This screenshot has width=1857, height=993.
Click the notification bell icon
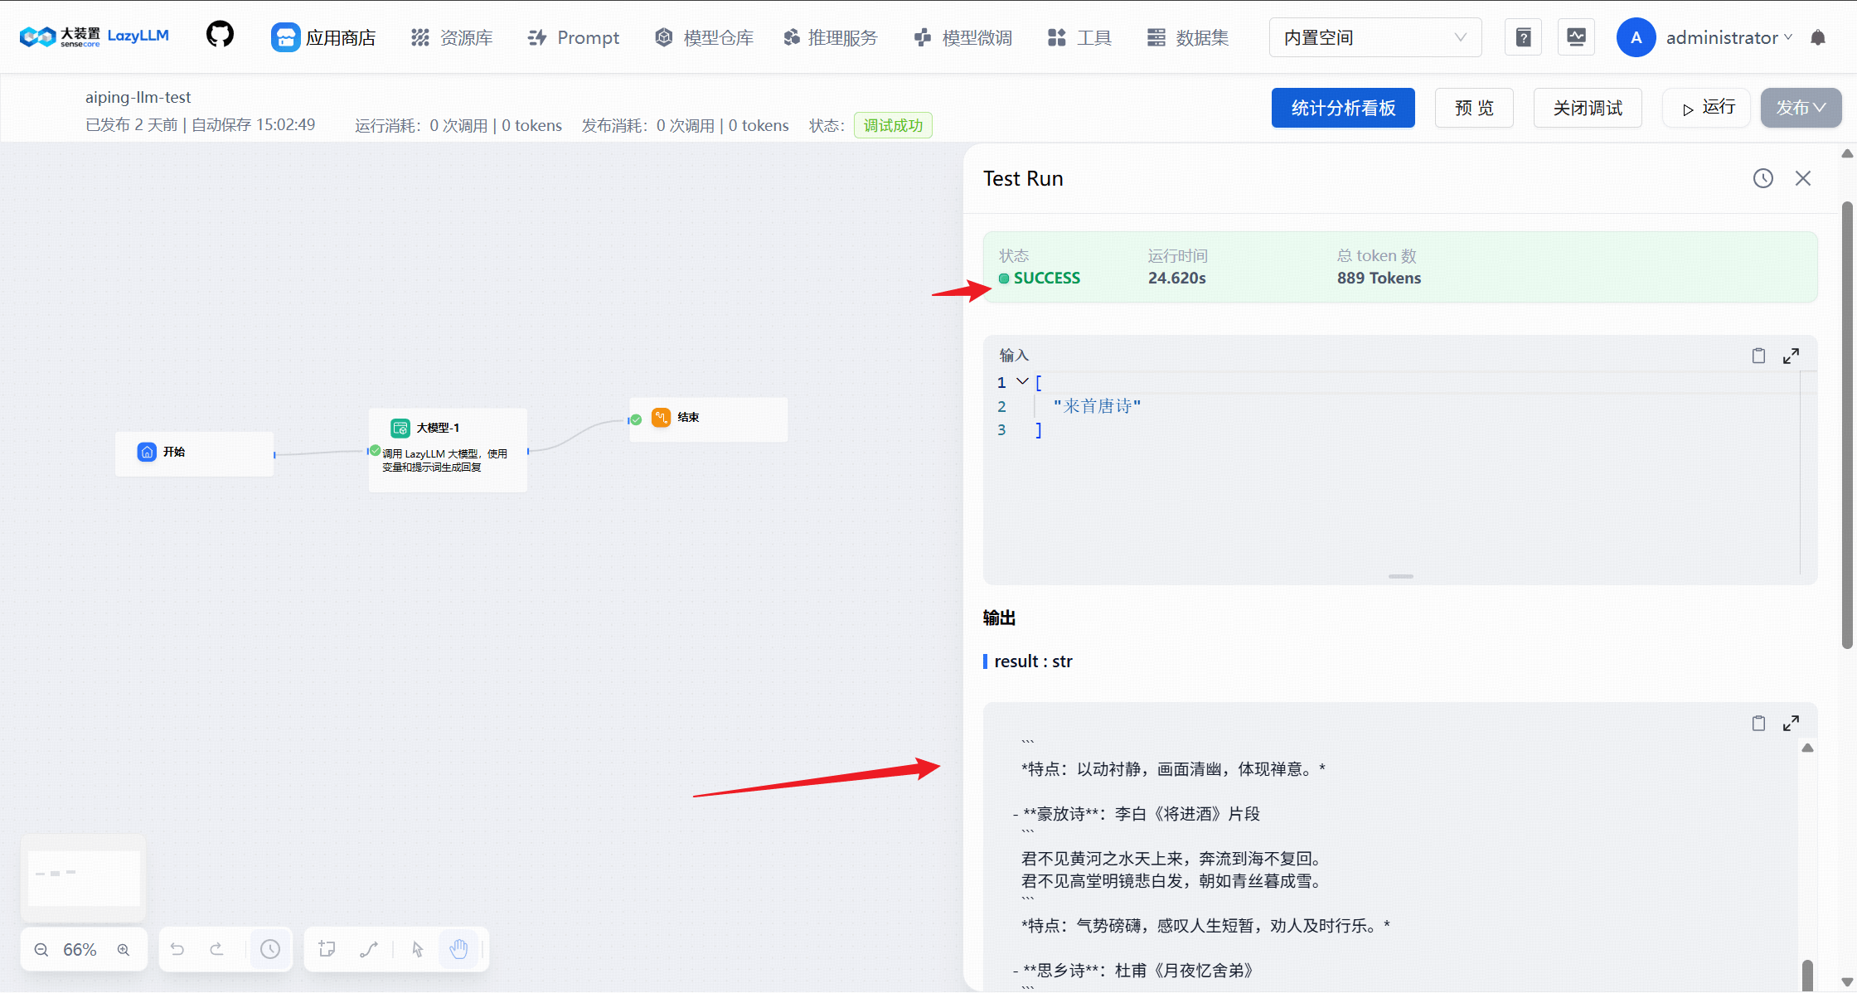[1818, 37]
